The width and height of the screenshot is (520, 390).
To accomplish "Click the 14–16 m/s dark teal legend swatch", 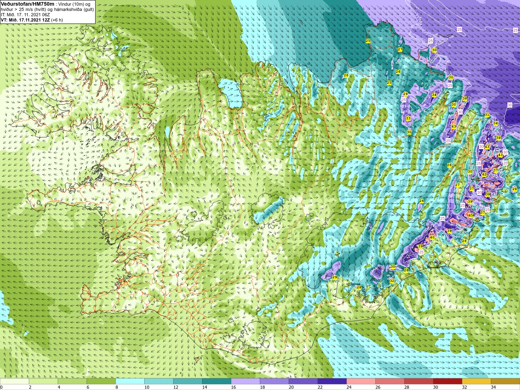I will coord(217,381).
